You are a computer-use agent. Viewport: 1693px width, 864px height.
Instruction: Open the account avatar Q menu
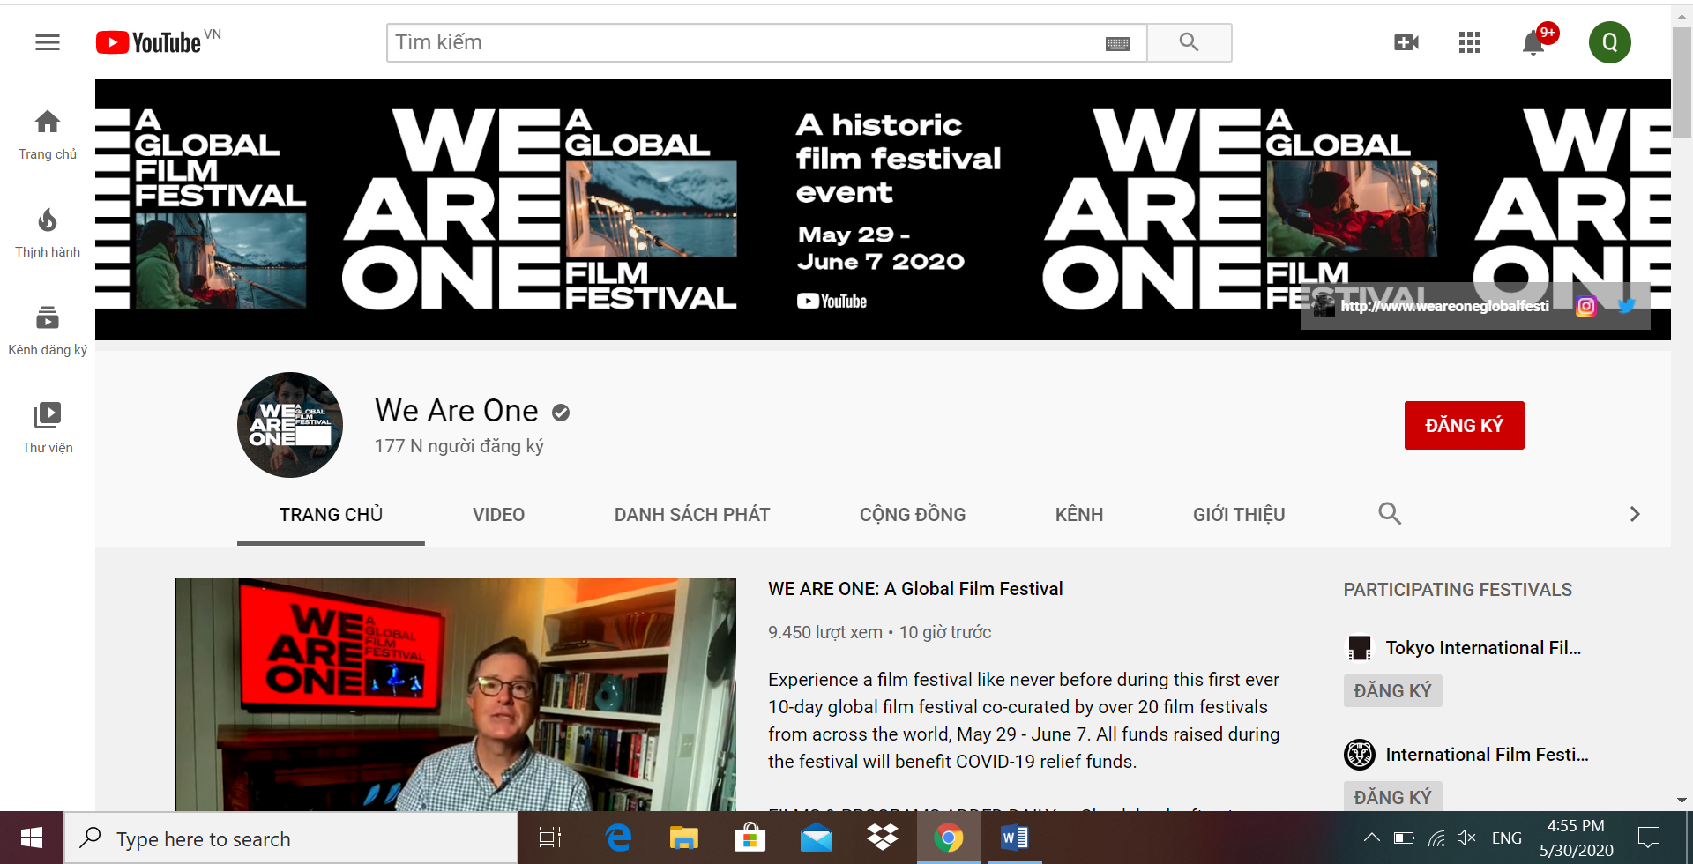pos(1610,42)
